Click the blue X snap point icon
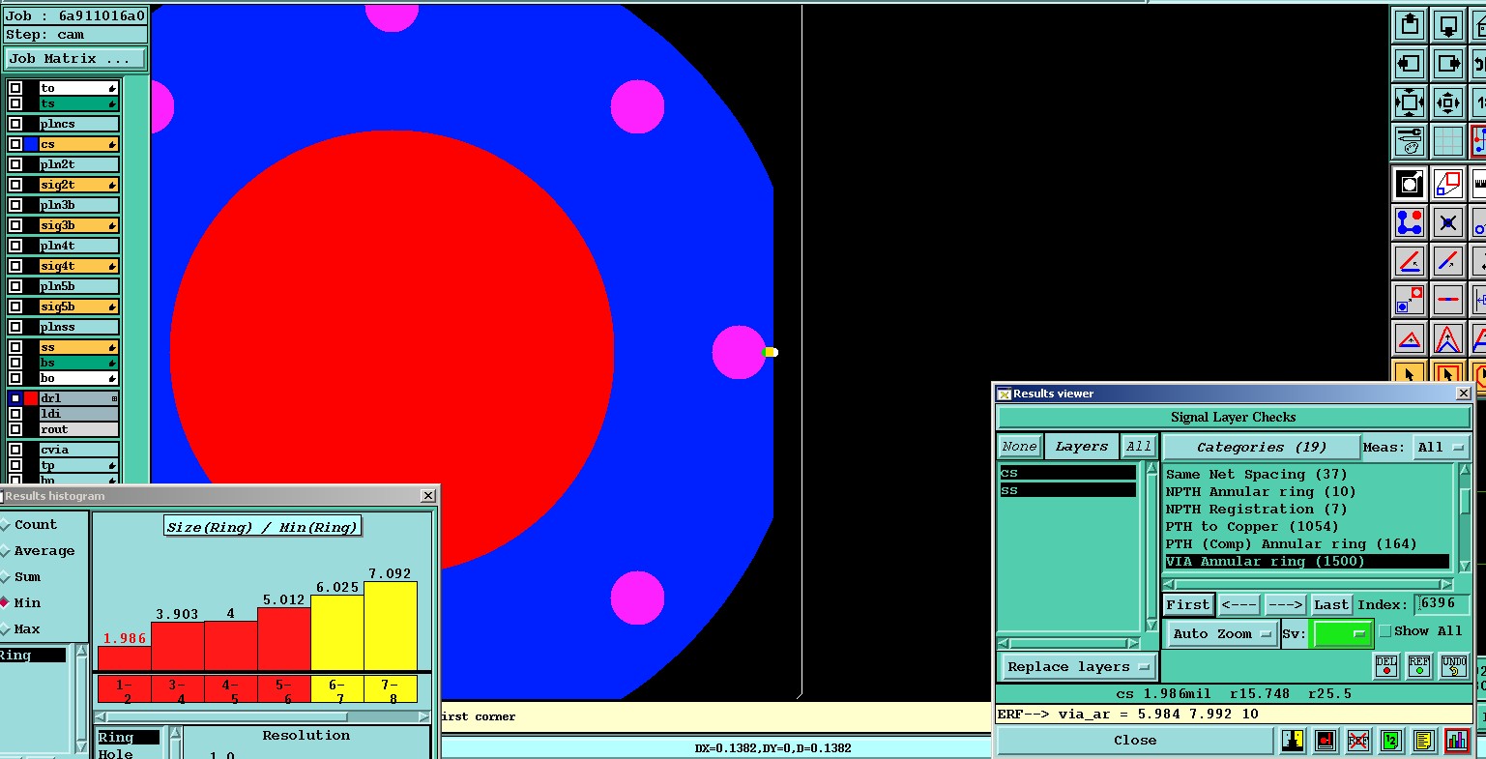 [1447, 222]
